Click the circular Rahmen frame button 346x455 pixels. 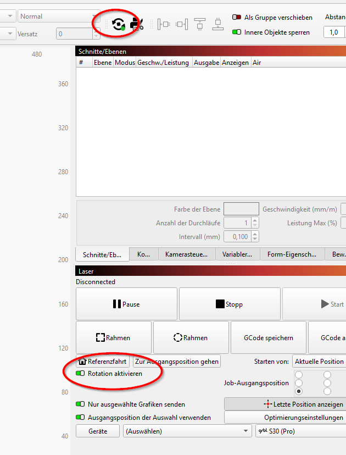tap(191, 338)
